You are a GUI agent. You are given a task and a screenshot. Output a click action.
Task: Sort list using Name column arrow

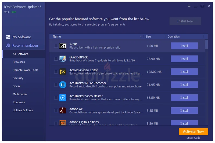(141, 36)
